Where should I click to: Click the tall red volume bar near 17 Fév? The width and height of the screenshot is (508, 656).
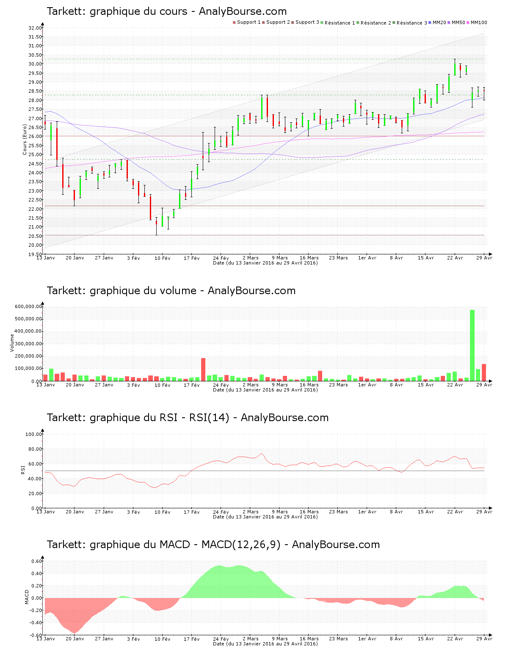point(203,369)
